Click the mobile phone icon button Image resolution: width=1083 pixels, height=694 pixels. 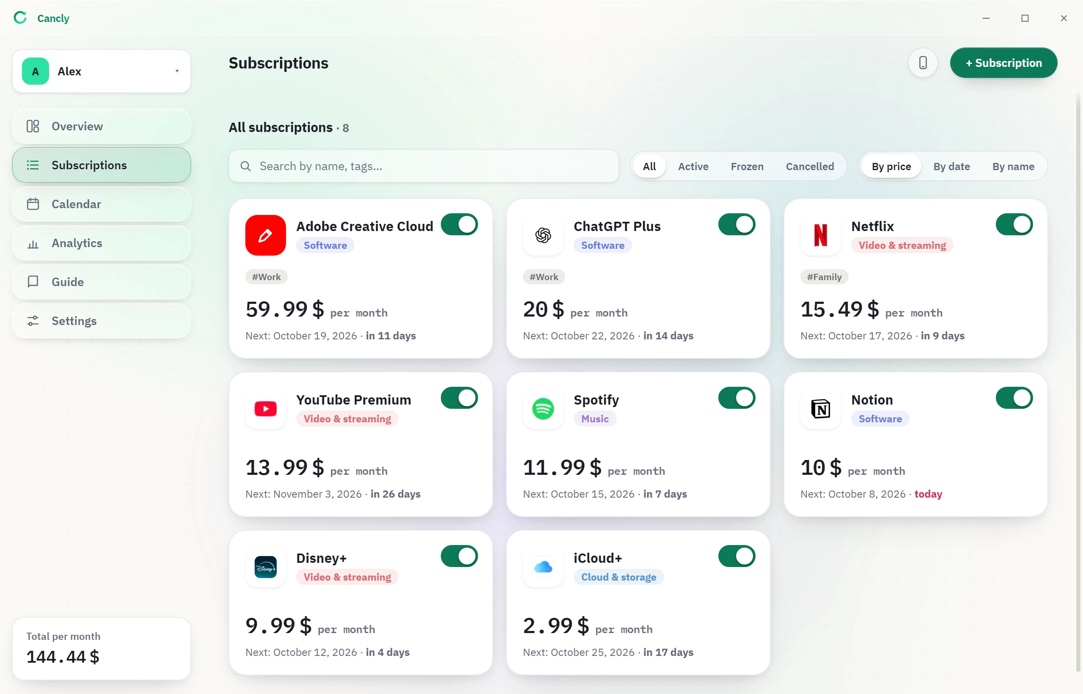click(923, 63)
